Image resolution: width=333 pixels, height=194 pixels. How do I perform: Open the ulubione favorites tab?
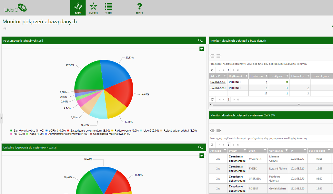click(x=93, y=8)
